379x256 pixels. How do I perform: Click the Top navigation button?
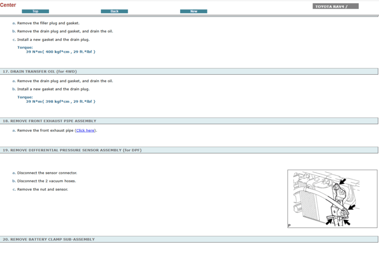35,11
